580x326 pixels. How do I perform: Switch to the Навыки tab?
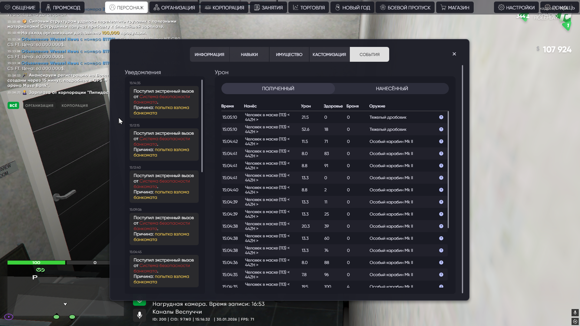click(x=249, y=54)
